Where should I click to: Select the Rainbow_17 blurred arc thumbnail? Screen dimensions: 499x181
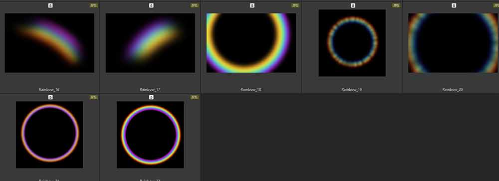[x=150, y=43]
